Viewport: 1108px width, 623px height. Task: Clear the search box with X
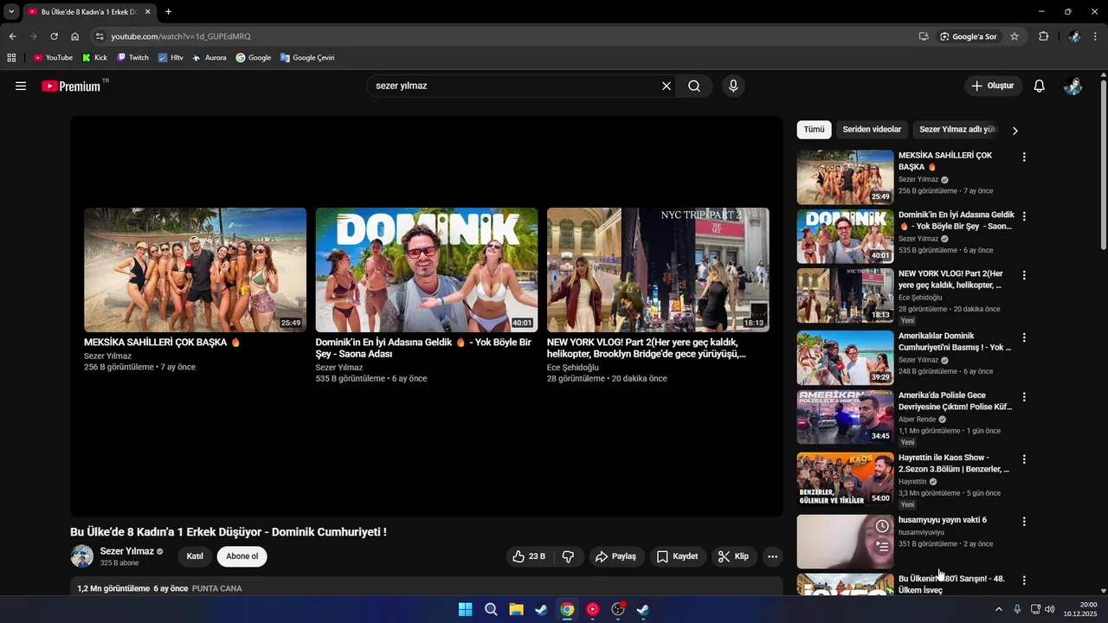coord(667,86)
